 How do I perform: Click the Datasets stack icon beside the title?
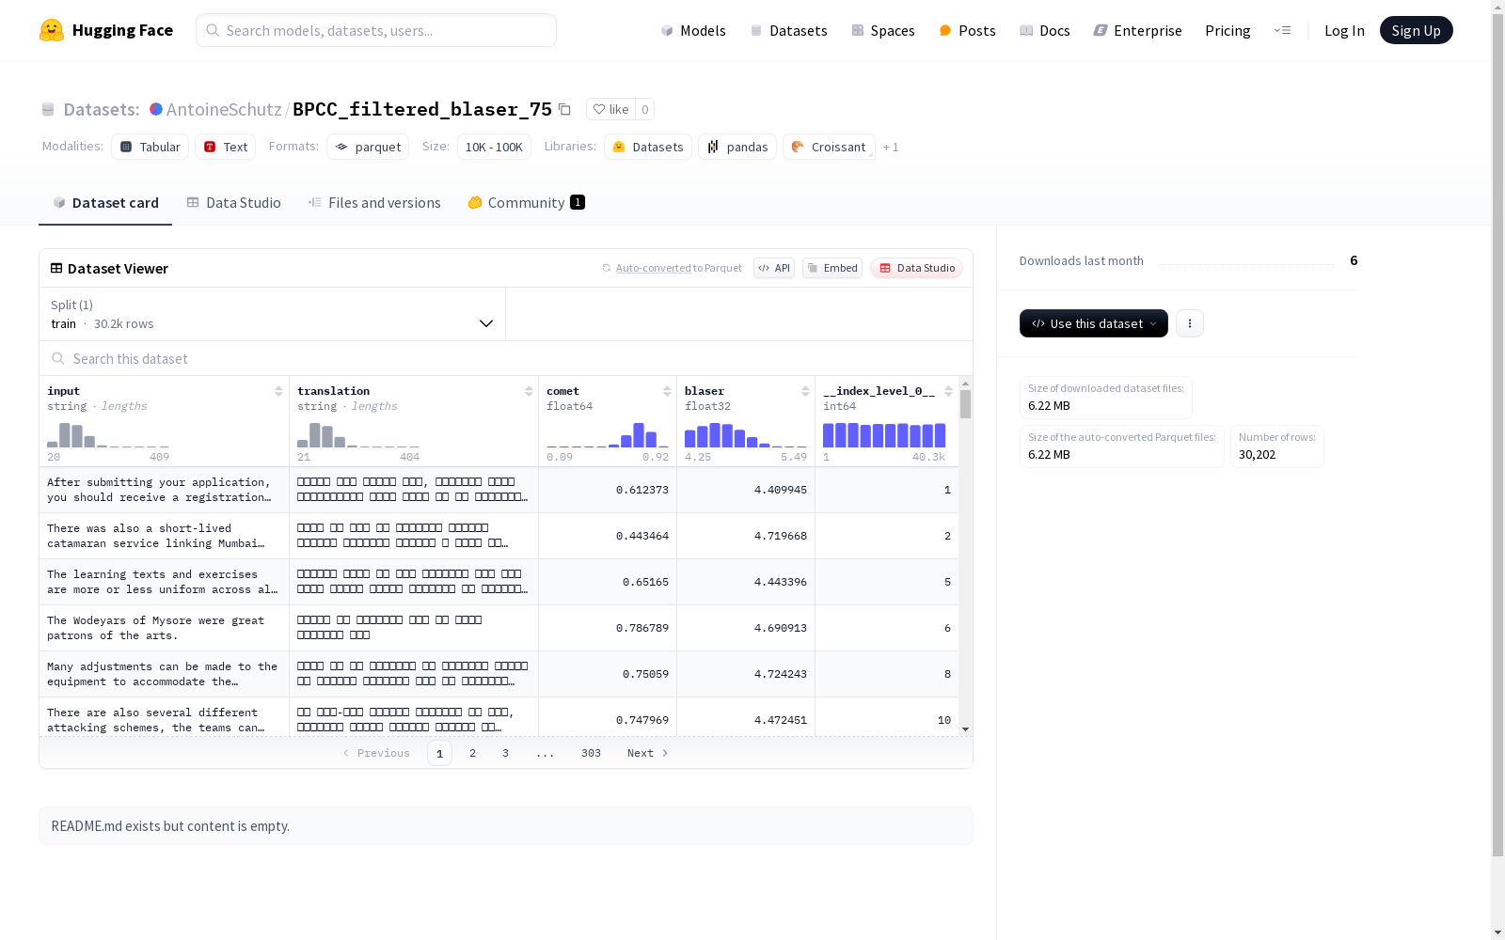point(48,109)
